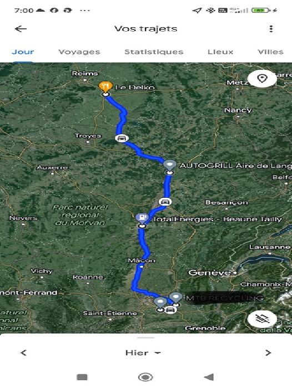The image size is (292, 388).
Task: Tap the Android recent apps square button
Action: (82, 377)
